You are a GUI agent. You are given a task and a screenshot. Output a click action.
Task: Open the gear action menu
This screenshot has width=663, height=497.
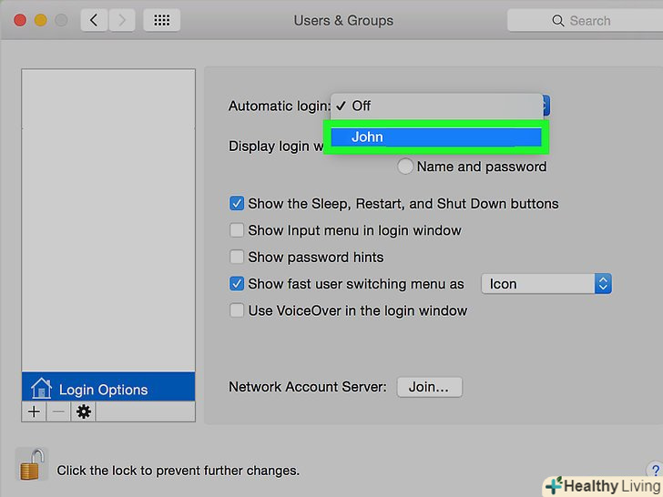click(x=83, y=411)
